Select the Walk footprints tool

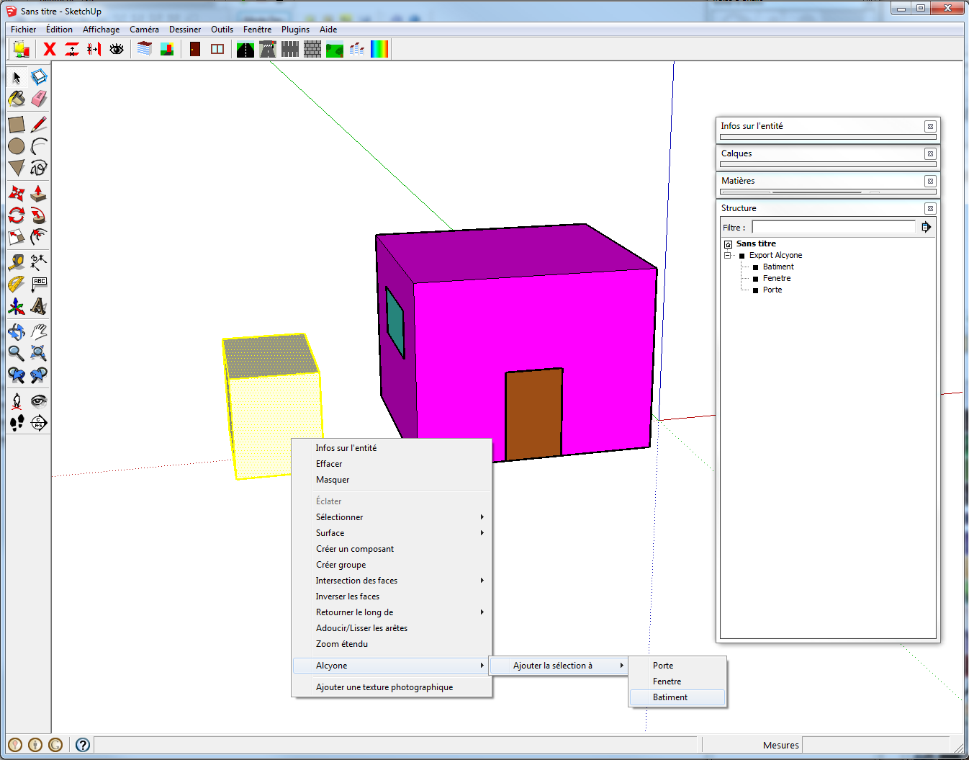tap(17, 423)
